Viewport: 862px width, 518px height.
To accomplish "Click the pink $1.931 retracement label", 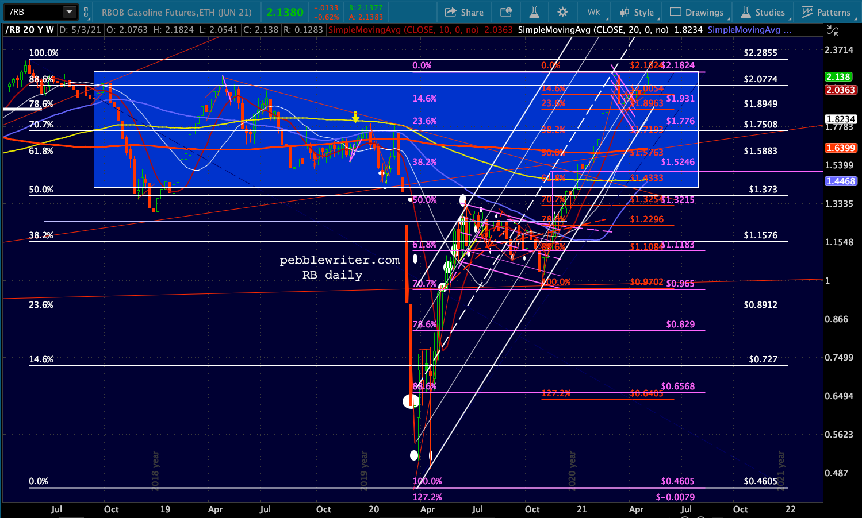I will 680,99.
